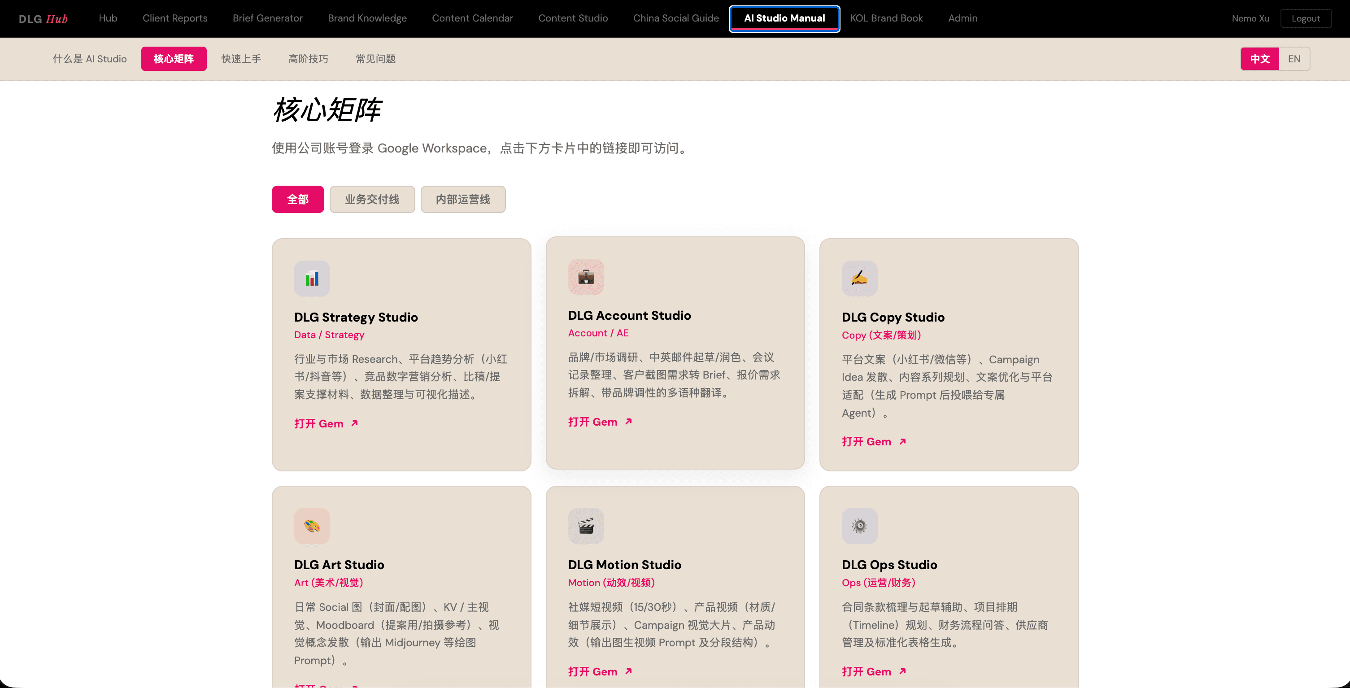
Task: Click the palette icon on Art Studio card
Action: tap(312, 526)
